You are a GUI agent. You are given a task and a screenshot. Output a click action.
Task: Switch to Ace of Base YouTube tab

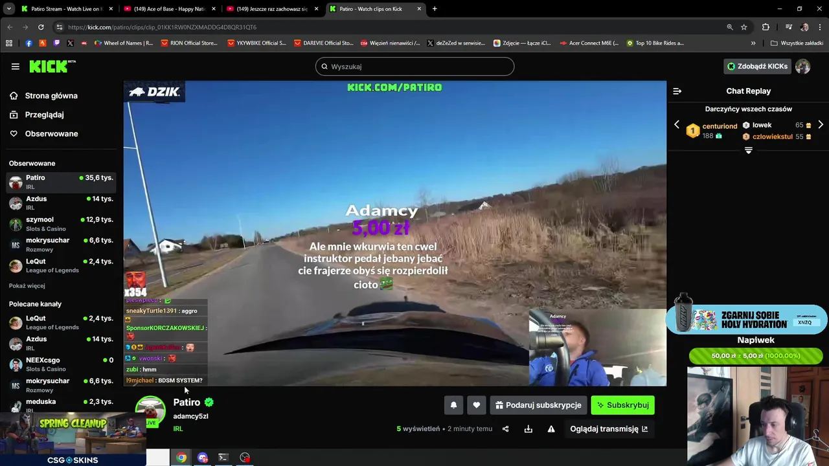[x=169, y=9]
